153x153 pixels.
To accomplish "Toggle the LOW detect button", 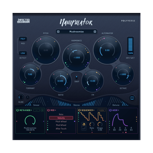I will pos(23,53).
